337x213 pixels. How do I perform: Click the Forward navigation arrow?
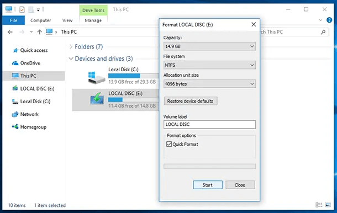tap(22, 32)
